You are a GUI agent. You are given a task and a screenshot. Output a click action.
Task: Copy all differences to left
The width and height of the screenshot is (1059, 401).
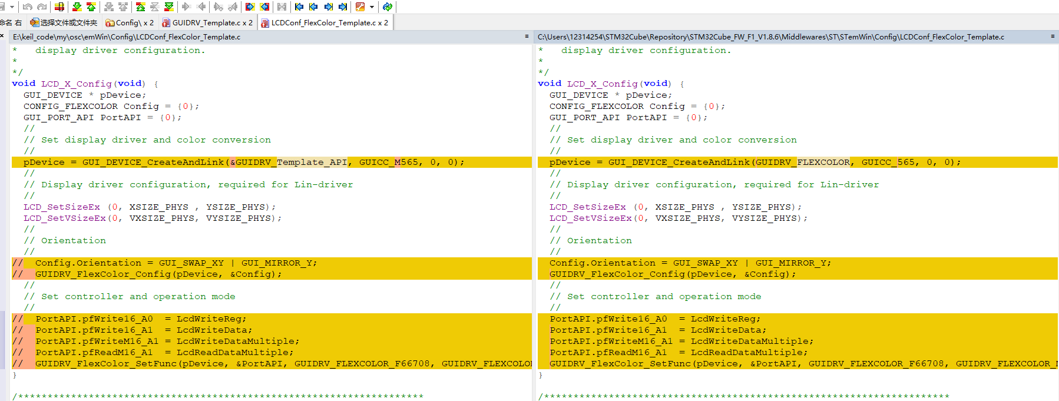(264, 6)
